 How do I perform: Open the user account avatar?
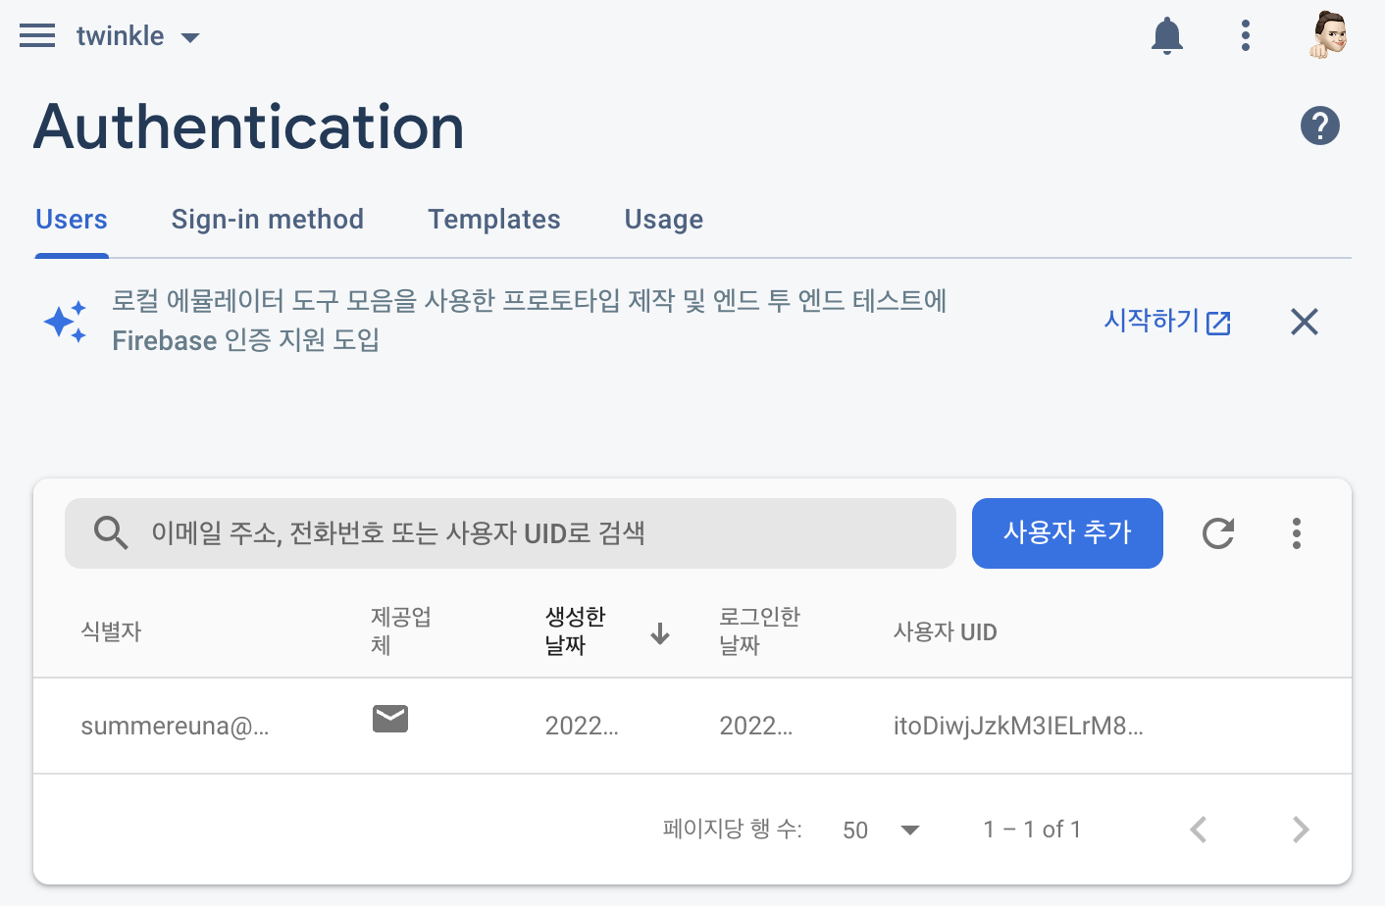pos(1329,36)
